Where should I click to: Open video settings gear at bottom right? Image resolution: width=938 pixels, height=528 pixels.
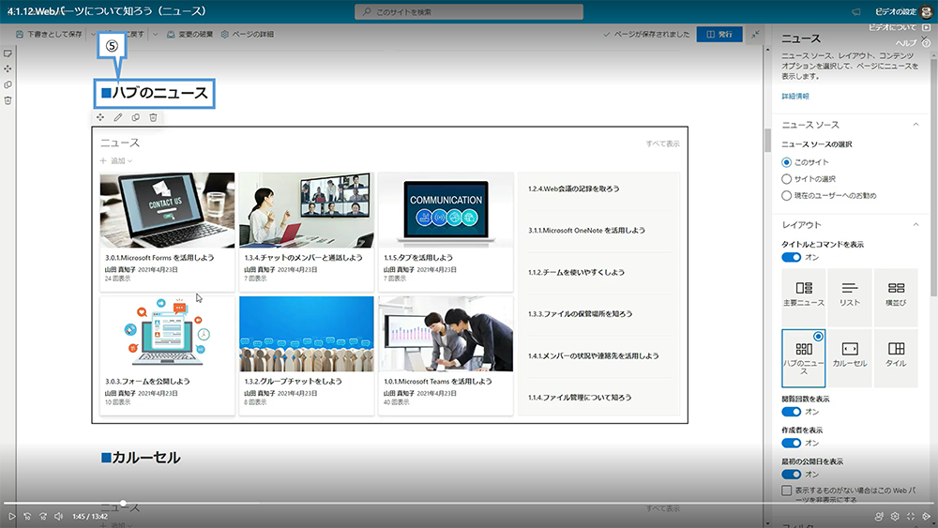coord(895,516)
